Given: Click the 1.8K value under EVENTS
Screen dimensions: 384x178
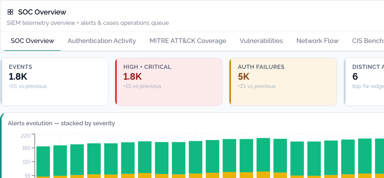Looking at the screenshot, I should (18, 77).
